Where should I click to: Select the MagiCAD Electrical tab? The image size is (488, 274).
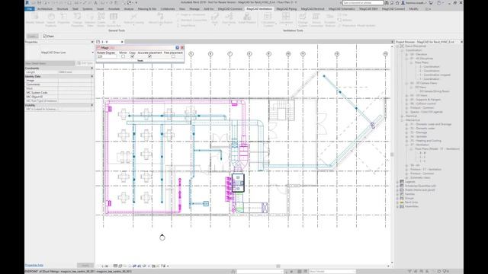[x=312, y=9]
